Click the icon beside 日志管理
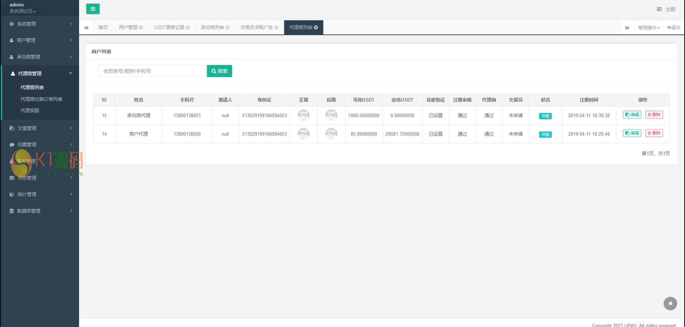685x327 pixels. pos(12,178)
